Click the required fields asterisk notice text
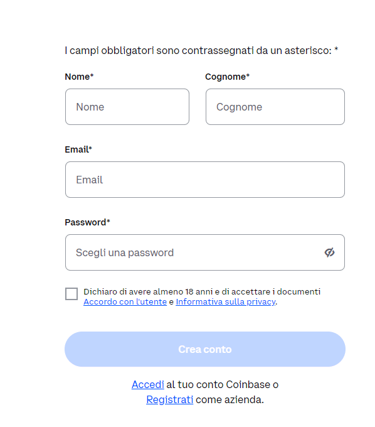 [x=201, y=50]
